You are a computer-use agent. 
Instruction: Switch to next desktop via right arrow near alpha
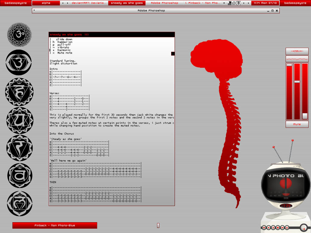68,3
